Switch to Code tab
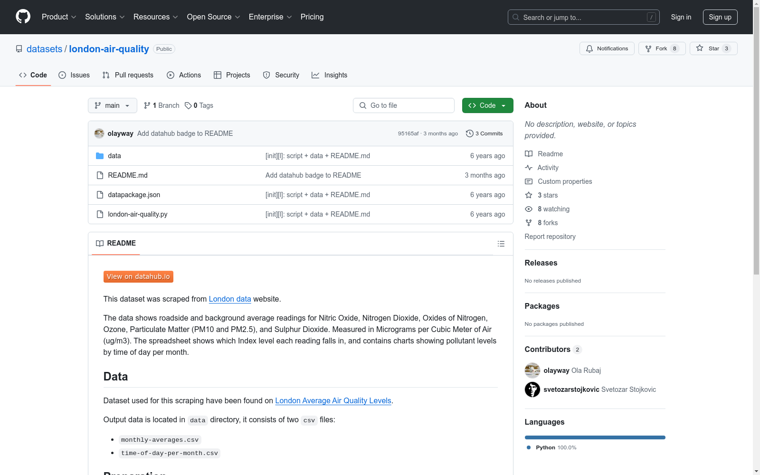Image resolution: width=760 pixels, height=475 pixels. pyautogui.click(x=33, y=75)
